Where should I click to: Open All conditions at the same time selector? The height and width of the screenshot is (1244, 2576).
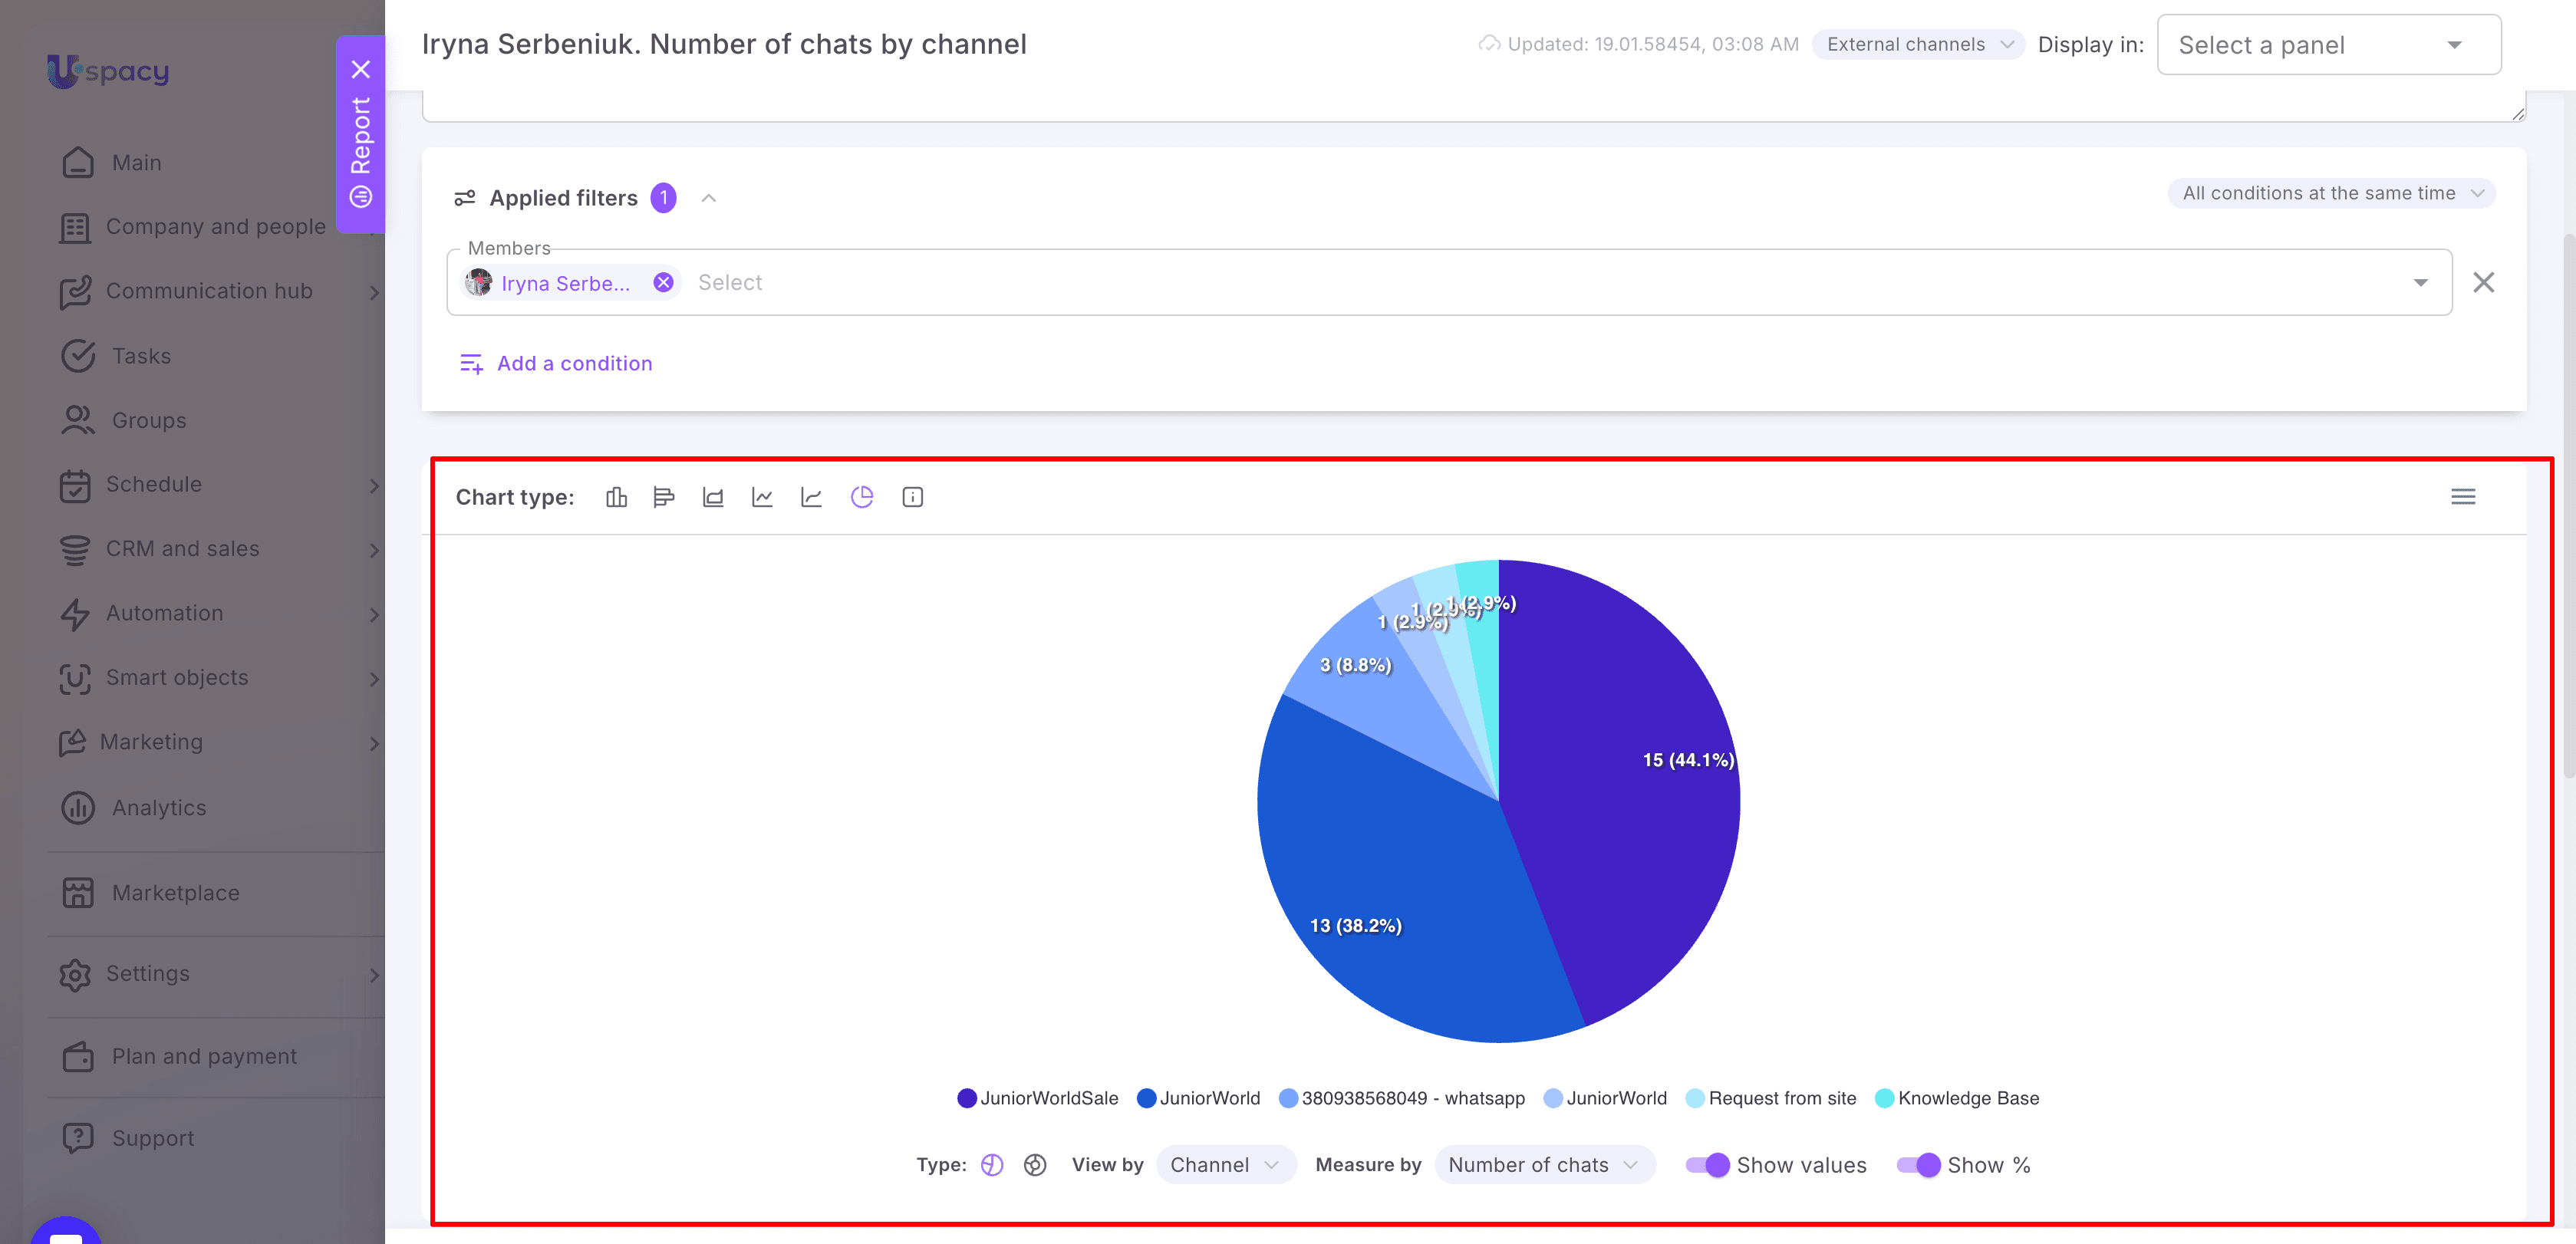(2331, 194)
